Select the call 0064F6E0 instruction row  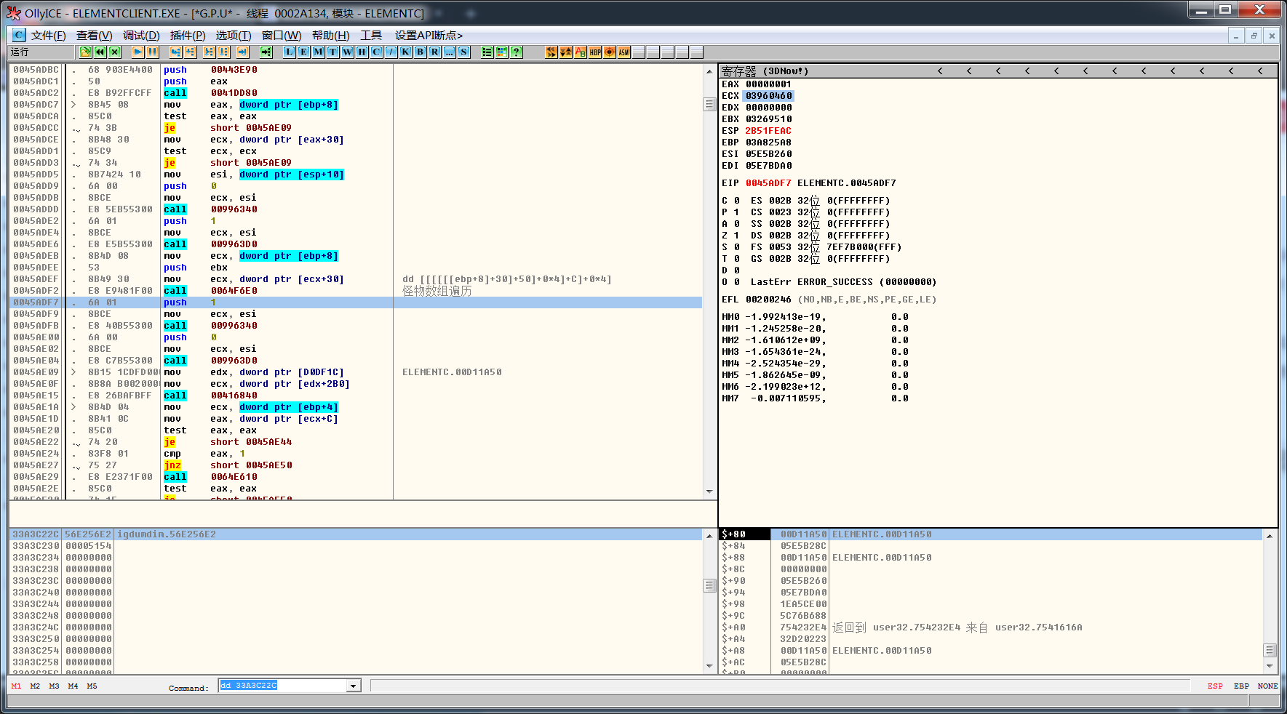point(233,291)
